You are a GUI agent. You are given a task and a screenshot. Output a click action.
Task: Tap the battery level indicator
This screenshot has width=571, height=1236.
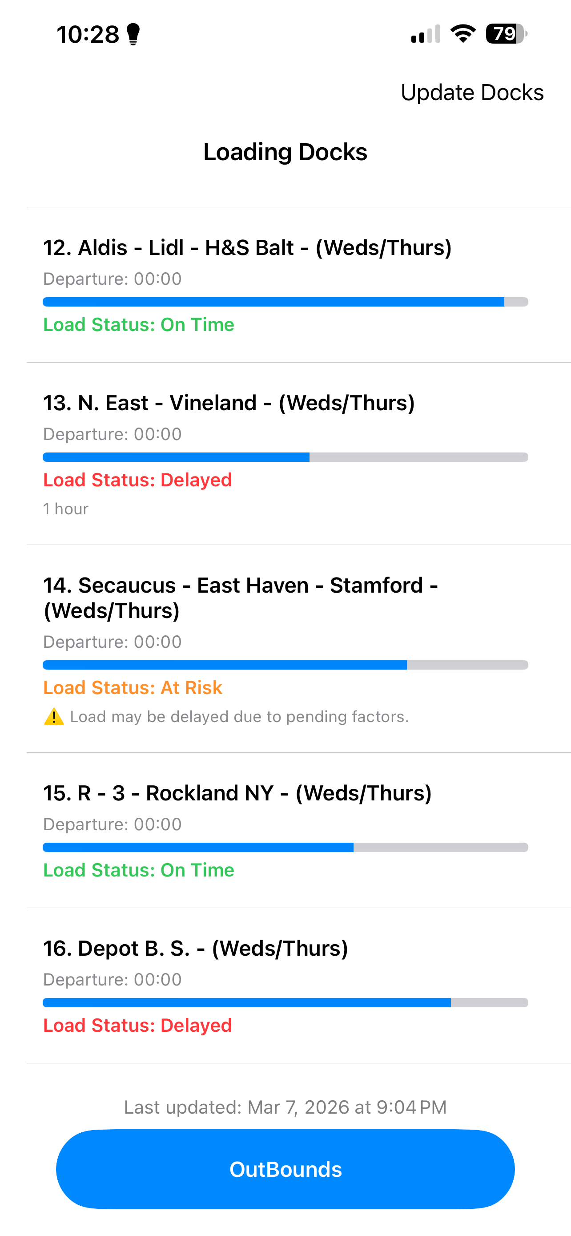pyautogui.click(x=506, y=34)
